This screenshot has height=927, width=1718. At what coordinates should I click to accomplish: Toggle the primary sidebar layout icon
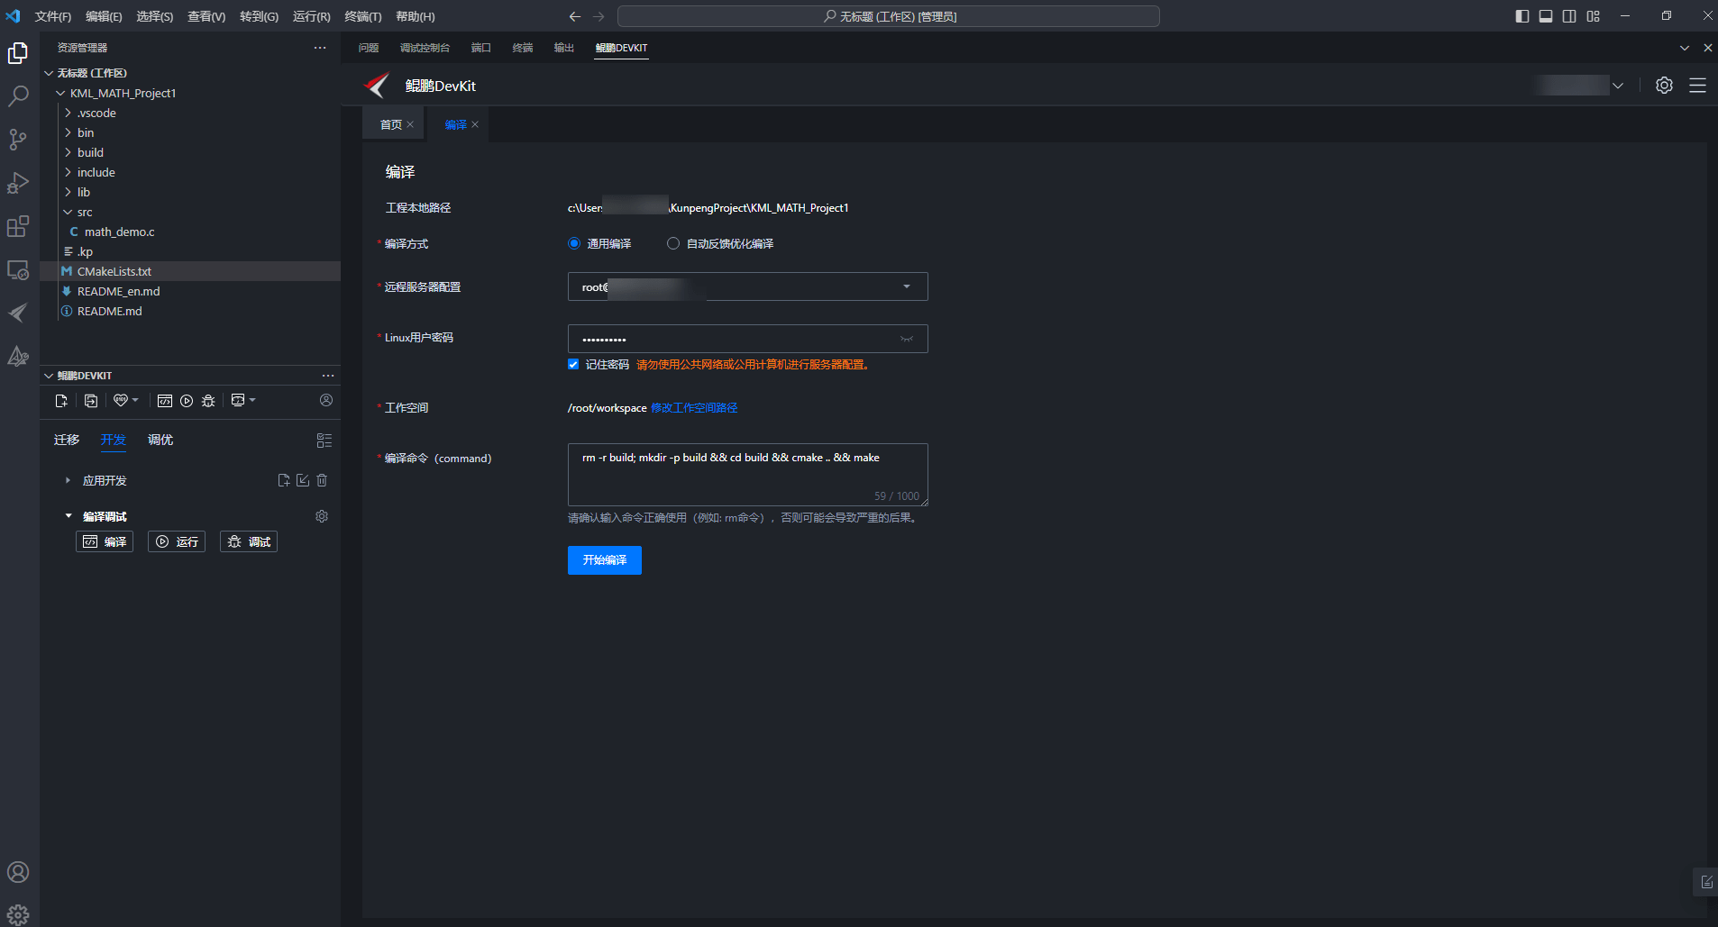1522,16
